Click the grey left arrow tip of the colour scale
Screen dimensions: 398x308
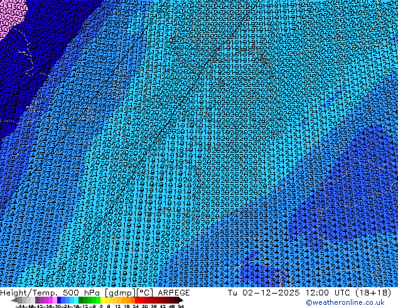(14, 300)
